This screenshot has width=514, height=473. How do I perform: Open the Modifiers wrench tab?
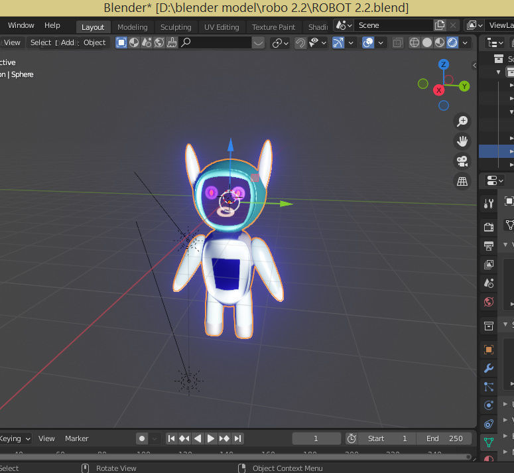(x=488, y=368)
